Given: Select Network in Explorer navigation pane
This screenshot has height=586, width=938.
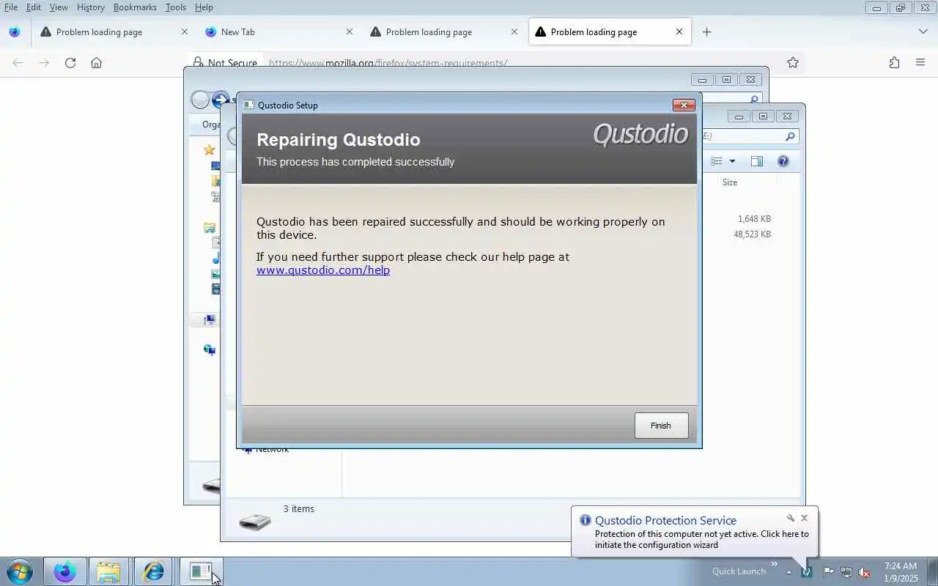Looking at the screenshot, I should (272, 449).
